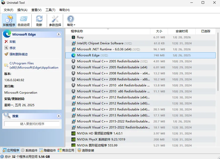Click the program list vertical scrollbar
Image resolution: width=220 pixels, height=159 pixels.
218,62
